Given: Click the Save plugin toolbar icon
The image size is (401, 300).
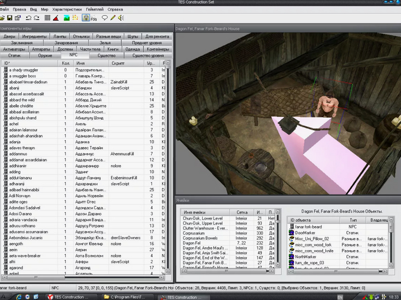Looking at the screenshot, I should click(9, 18).
